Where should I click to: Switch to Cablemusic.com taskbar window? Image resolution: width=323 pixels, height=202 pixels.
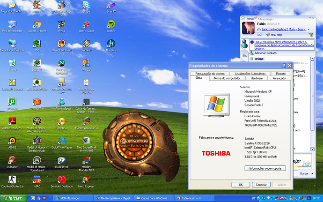[195, 198]
